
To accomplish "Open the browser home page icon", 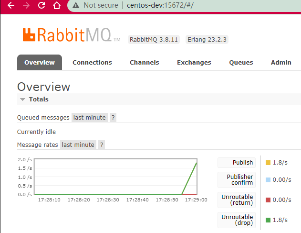I will tap(57, 5).
